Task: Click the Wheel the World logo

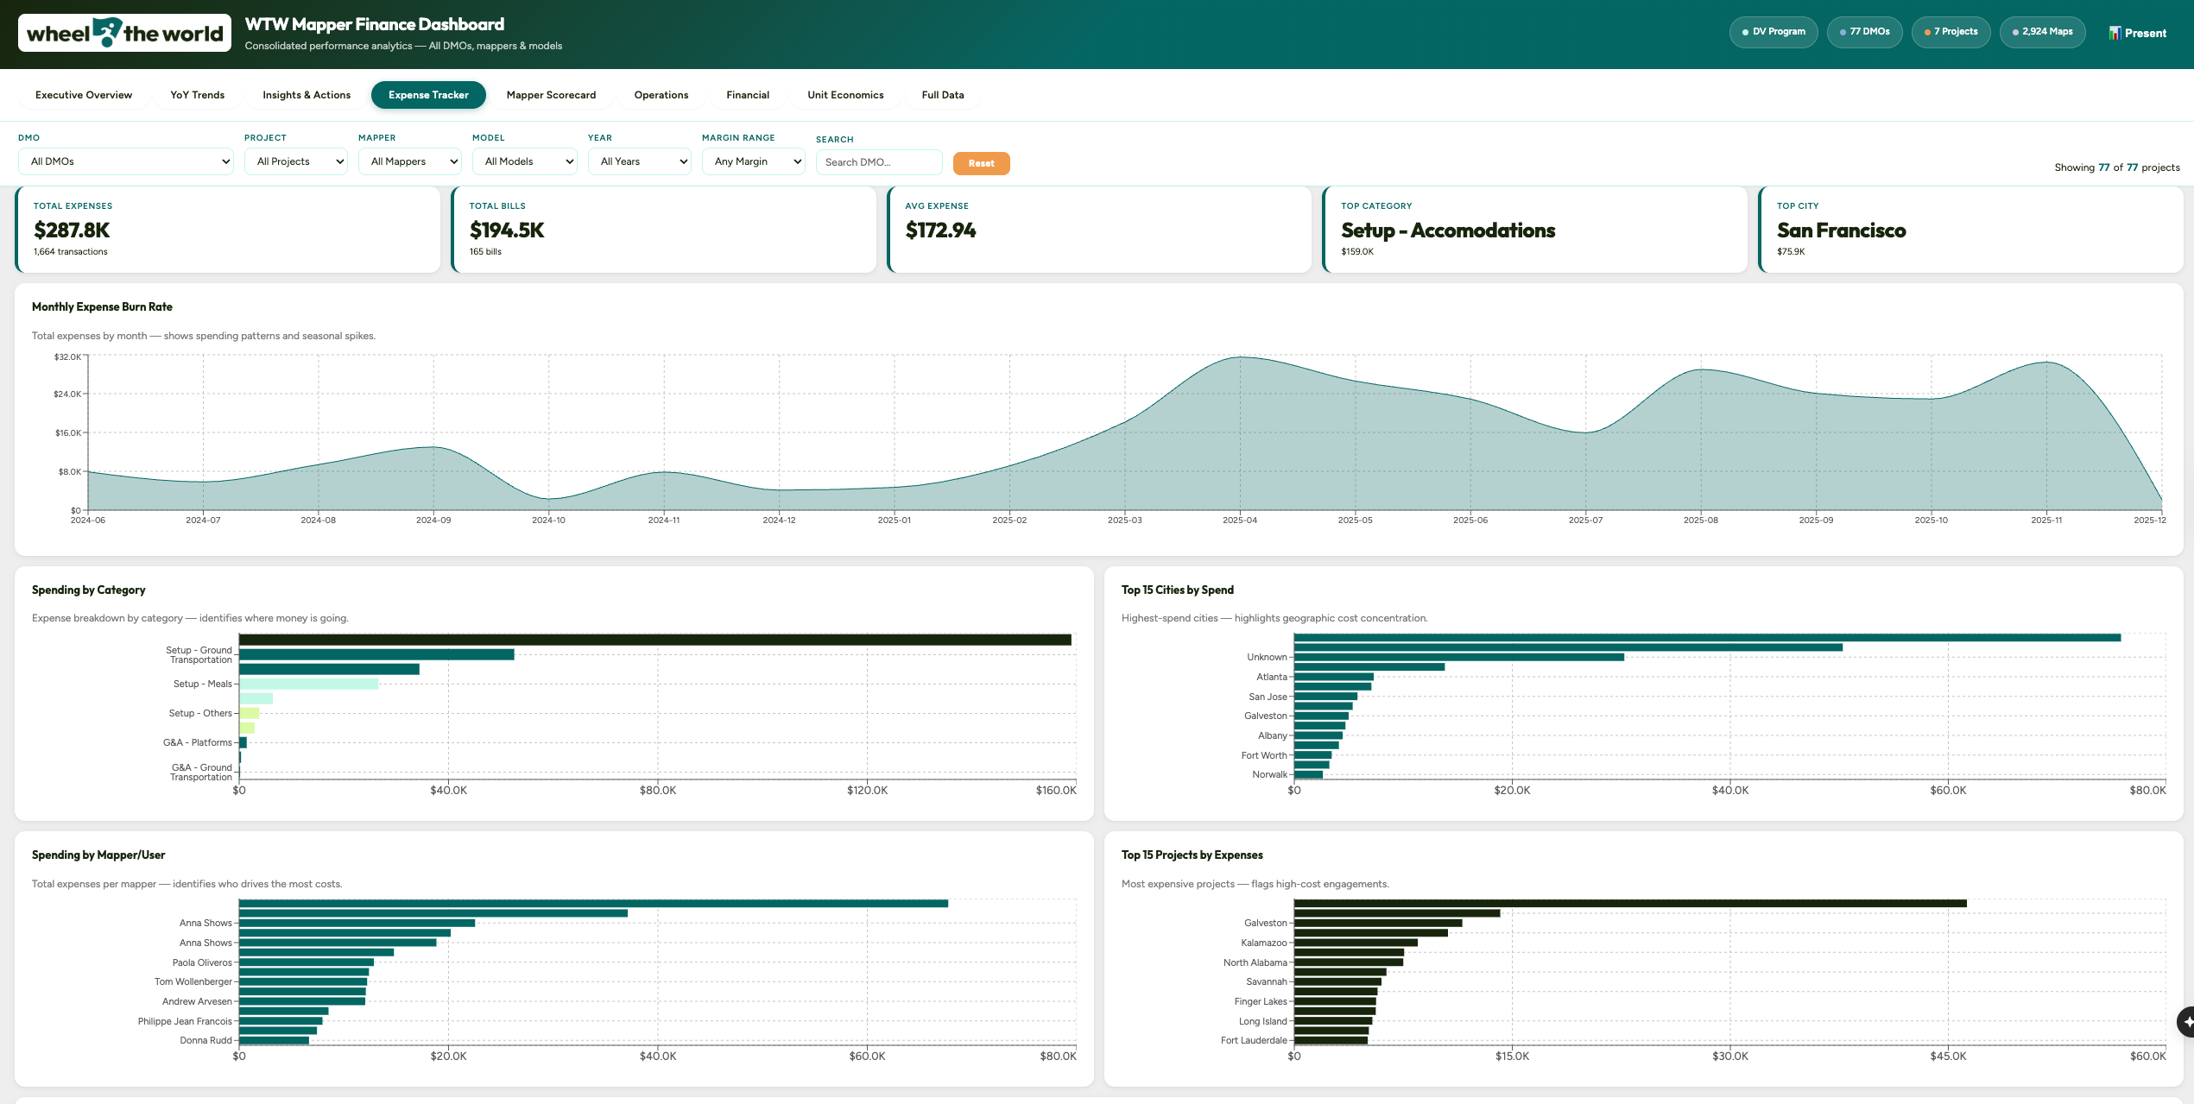Action: 123,32
